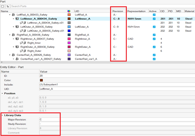Click the orange color swatch for LeftRail_A_000433_Safety

click(69, 15)
